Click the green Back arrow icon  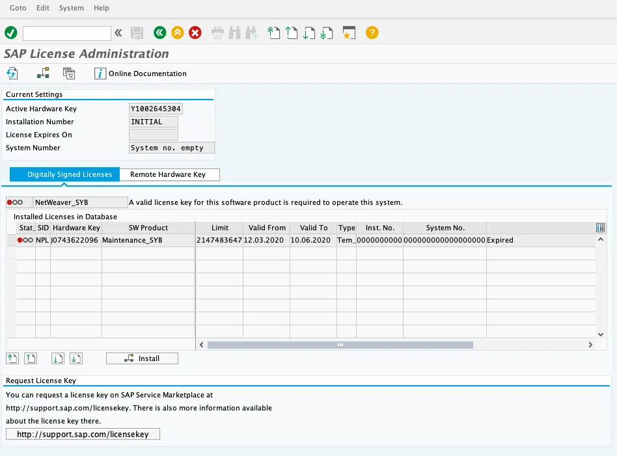click(x=159, y=33)
